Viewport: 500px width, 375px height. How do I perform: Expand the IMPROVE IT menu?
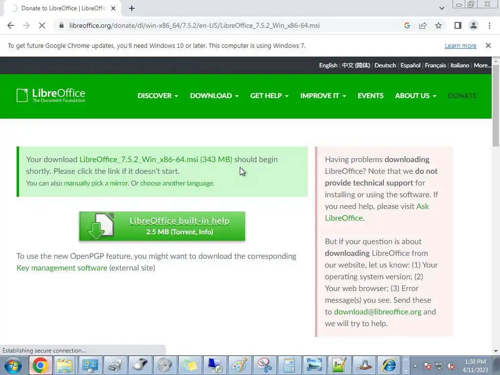(x=323, y=96)
